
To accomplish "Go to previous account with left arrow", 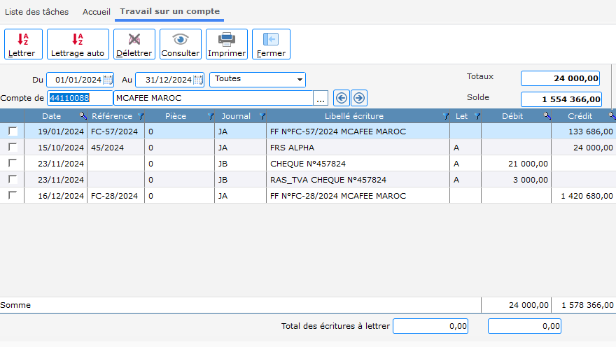I will coord(341,98).
